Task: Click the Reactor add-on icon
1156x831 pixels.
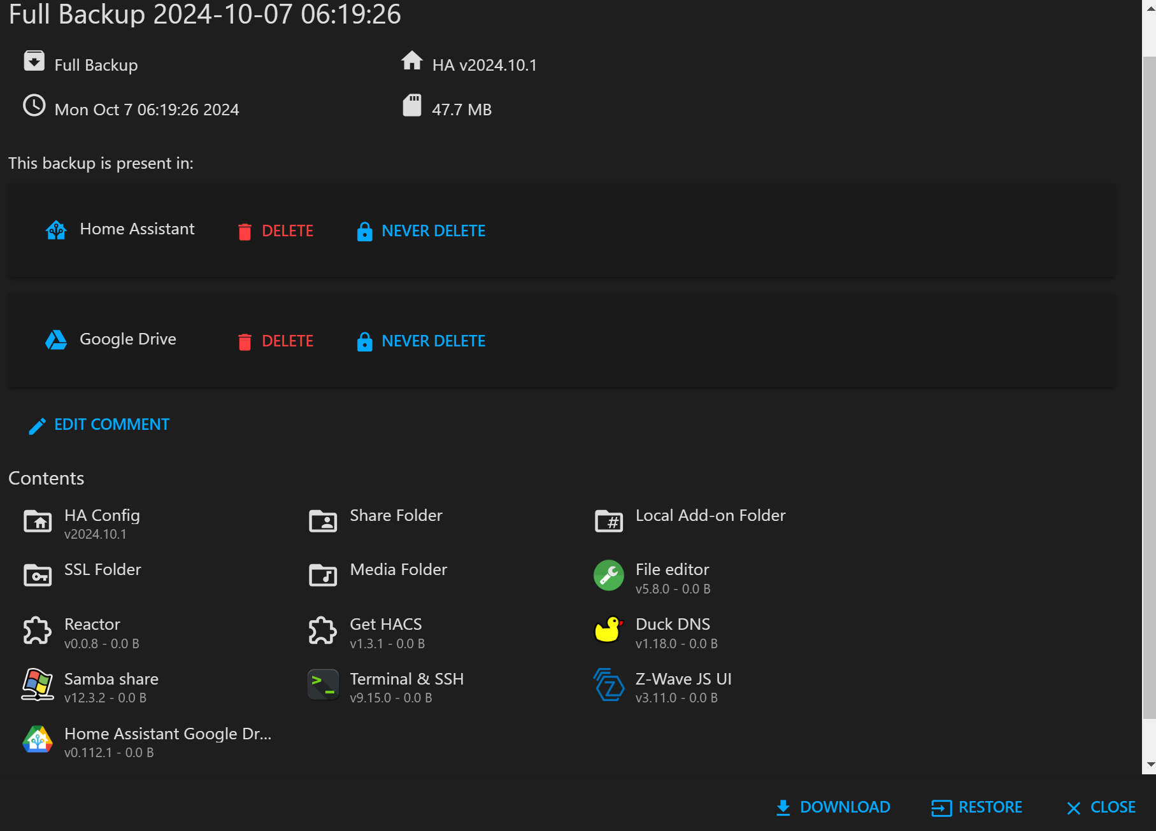Action: tap(38, 630)
